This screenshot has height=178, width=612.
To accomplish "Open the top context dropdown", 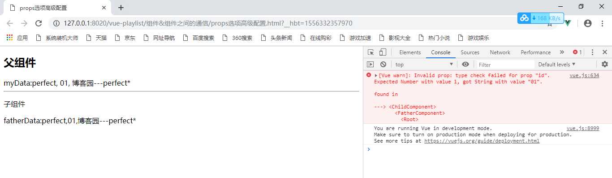I will [x=424, y=64].
